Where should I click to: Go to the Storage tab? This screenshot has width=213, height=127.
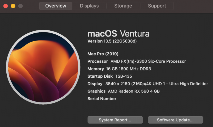click(123, 6)
